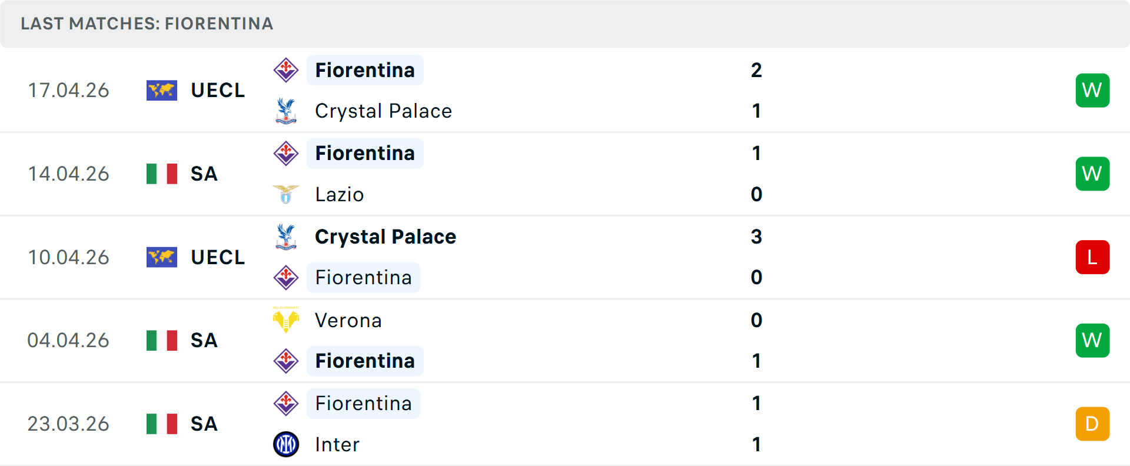The width and height of the screenshot is (1130, 466).
Task: Click green W badge for Crystal Palace win
Action: pos(1092,90)
